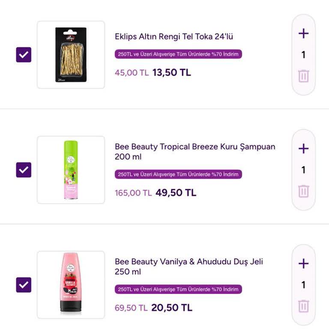
Task: Tap the %70 İndirim badge under Kuru Şampuan
Action: point(178,174)
